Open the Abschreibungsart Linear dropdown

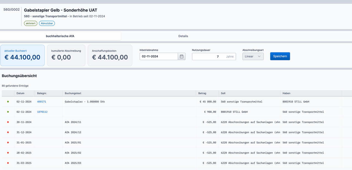tap(253, 56)
